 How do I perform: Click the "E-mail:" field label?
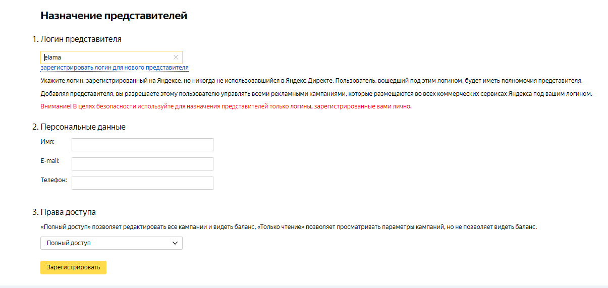tap(50, 161)
